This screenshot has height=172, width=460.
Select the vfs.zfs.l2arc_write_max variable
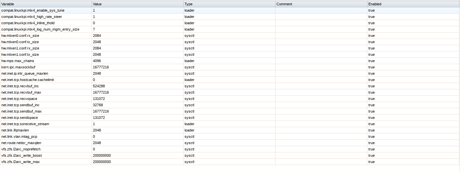click(x=21, y=162)
